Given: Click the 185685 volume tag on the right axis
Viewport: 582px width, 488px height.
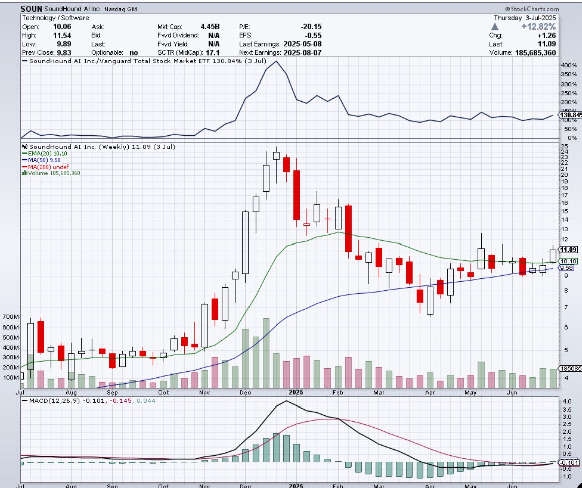Looking at the screenshot, I should 570,368.
